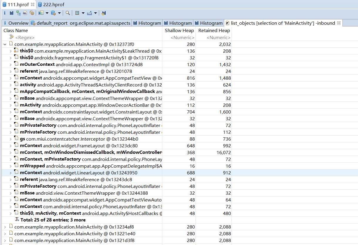
Task: Click the magnifier find-object-by-address icon
Action: point(68,13)
